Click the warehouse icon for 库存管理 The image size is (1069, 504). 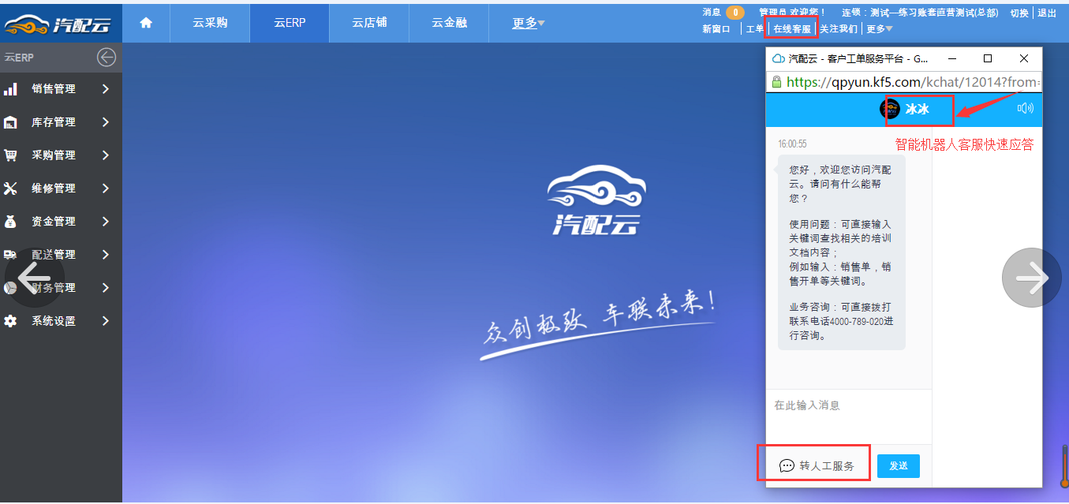(10, 122)
